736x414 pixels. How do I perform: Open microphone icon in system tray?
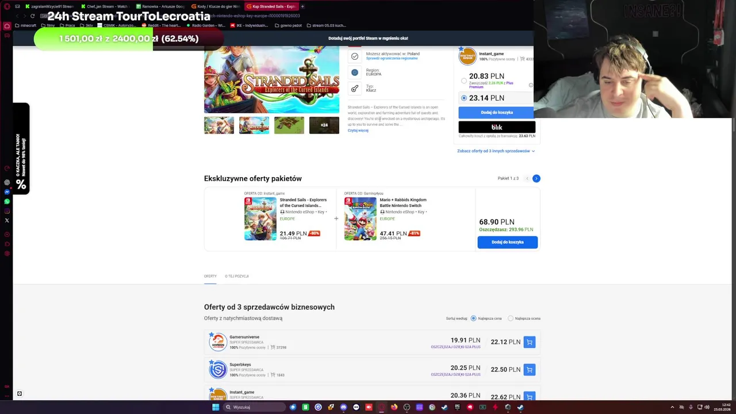(691, 407)
